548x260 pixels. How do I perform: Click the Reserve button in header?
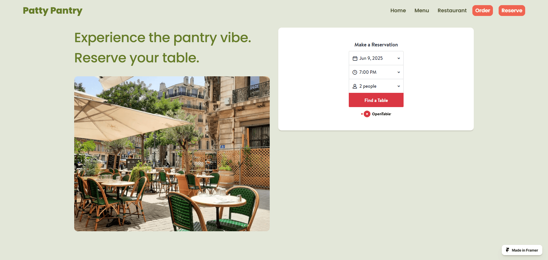click(x=512, y=11)
